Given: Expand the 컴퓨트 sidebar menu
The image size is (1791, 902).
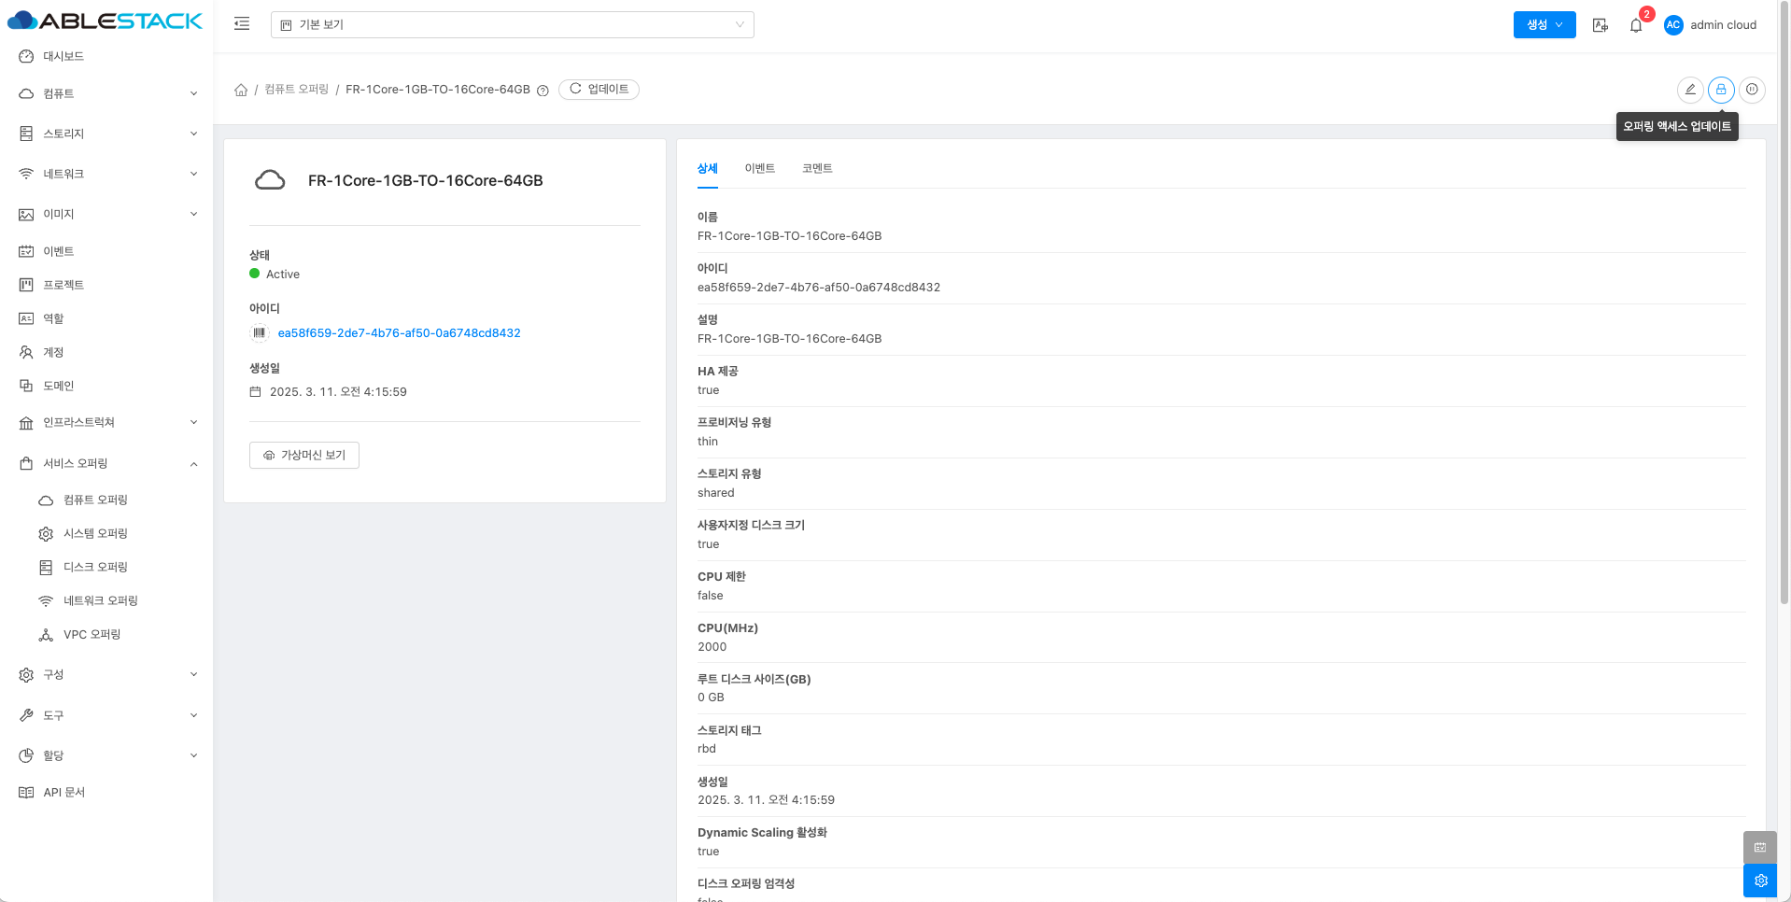Looking at the screenshot, I should (x=107, y=93).
